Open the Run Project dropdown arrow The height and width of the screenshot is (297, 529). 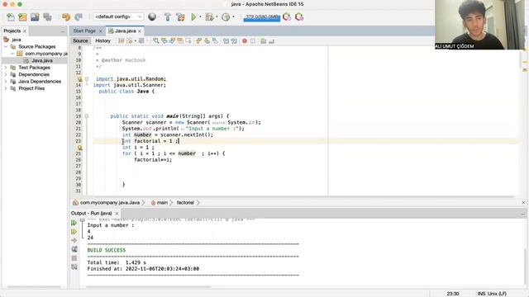coord(200,16)
